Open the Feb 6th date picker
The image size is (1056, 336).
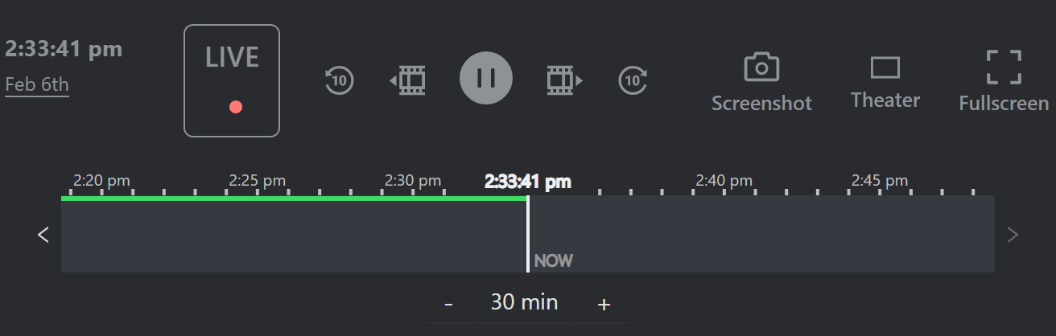(37, 84)
